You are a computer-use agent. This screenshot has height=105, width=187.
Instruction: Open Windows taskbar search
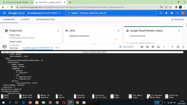10,102
